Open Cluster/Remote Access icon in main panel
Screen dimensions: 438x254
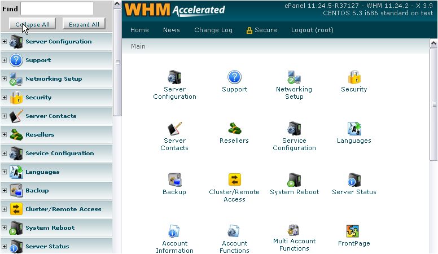[234, 179]
